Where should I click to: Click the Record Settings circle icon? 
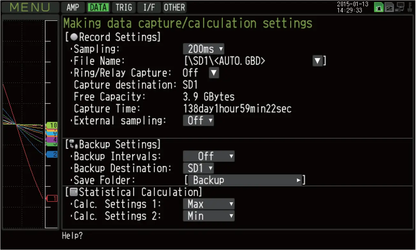coord(74,37)
